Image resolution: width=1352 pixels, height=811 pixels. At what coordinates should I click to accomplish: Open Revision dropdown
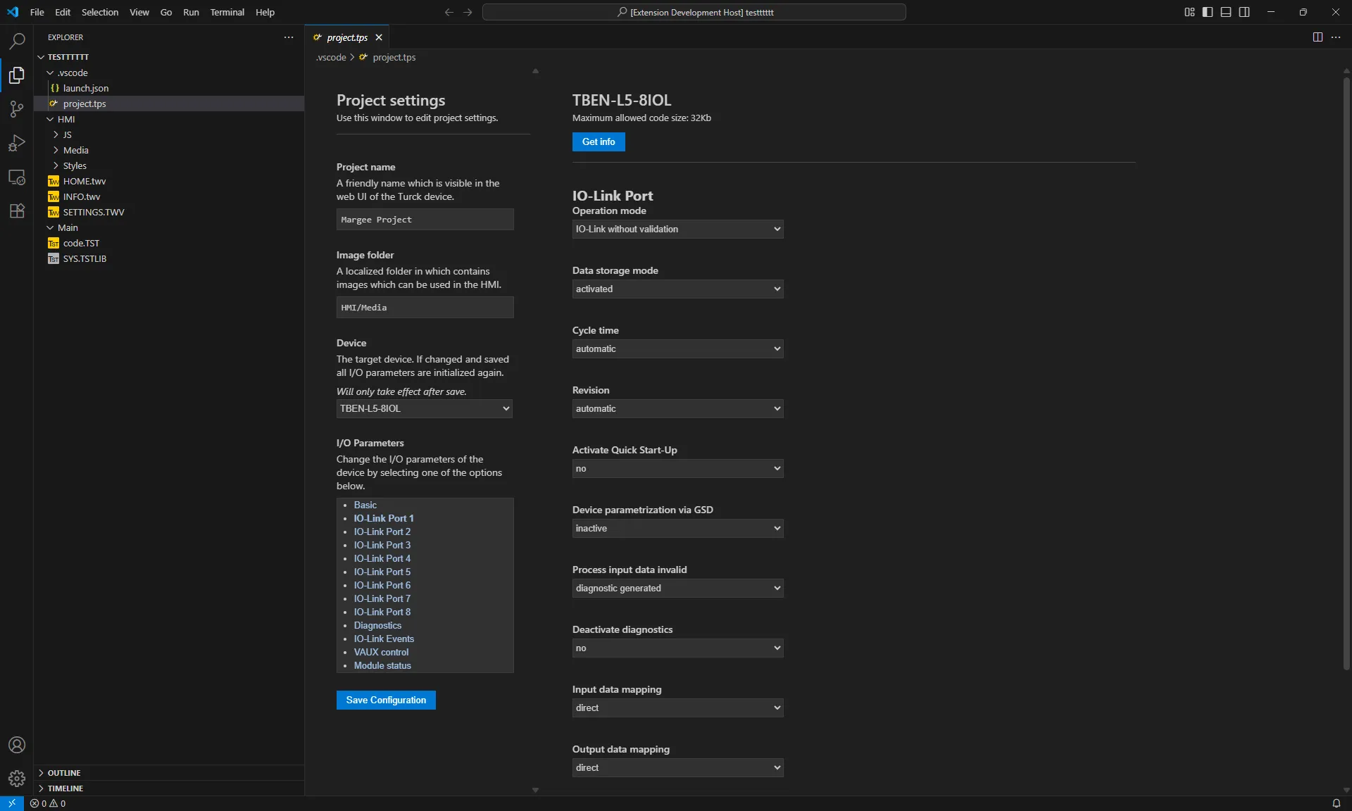click(x=677, y=408)
